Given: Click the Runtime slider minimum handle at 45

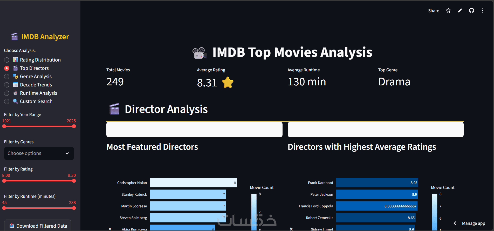Looking at the screenshot, I should coord(4,208).
